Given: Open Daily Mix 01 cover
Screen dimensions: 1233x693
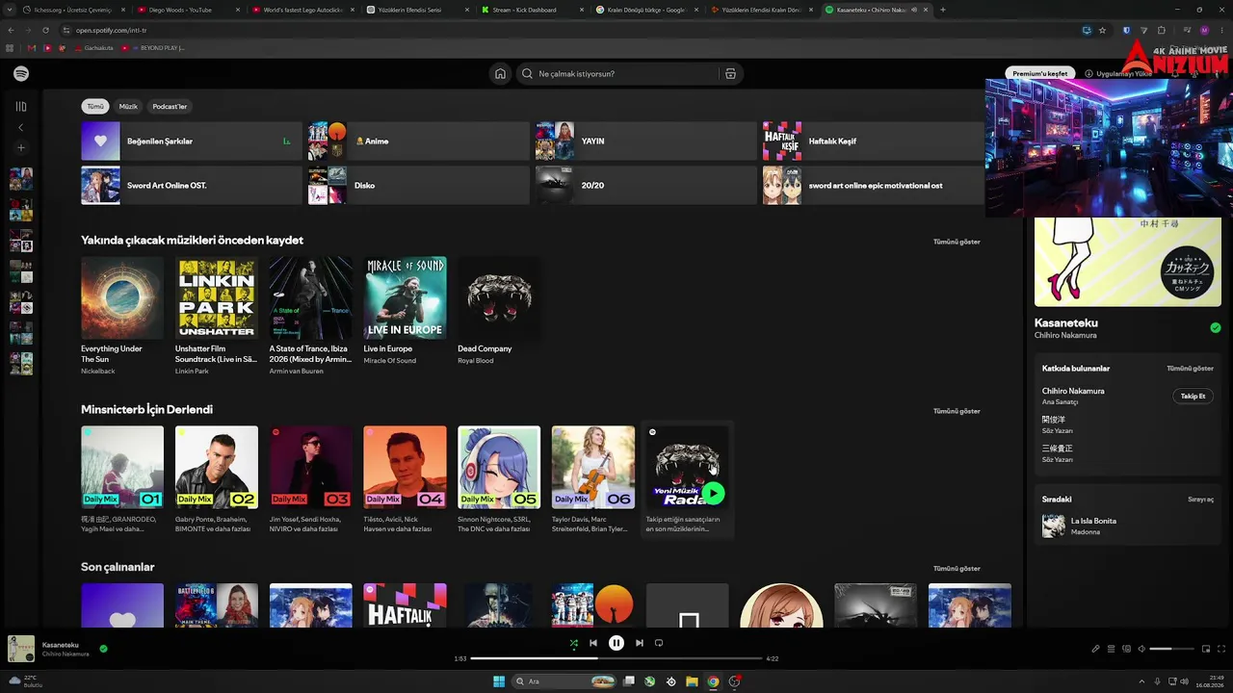Looking at the screenshot, I should (x=122, y=468).
